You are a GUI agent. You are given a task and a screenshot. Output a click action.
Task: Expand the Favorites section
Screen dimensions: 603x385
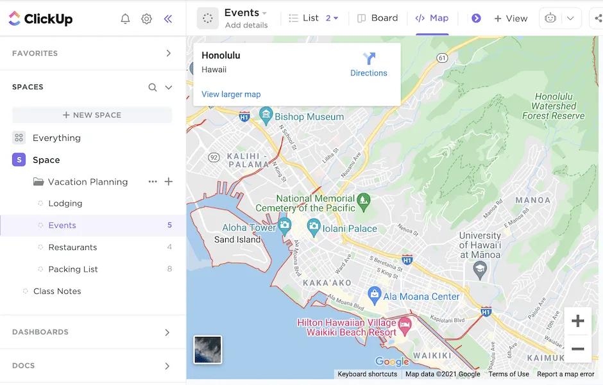(169, 53)
